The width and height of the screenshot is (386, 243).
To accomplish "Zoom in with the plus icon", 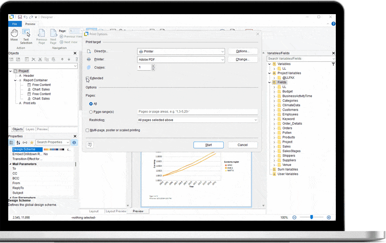I will [329, 217].
